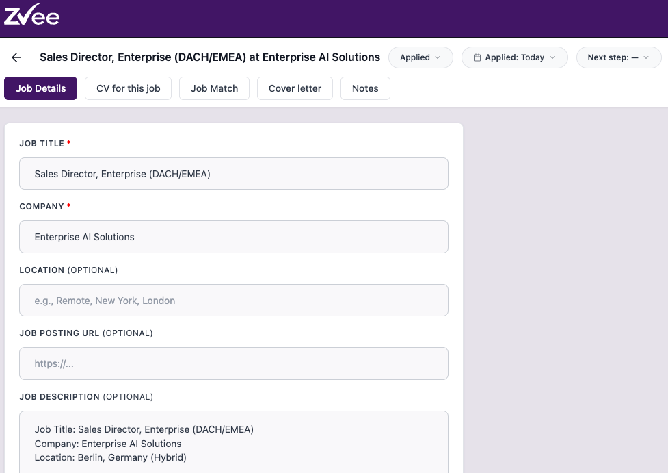Focus the Job Posting URL field
Viewport: 668px width, 473px height.
click(x=234, y=363)
